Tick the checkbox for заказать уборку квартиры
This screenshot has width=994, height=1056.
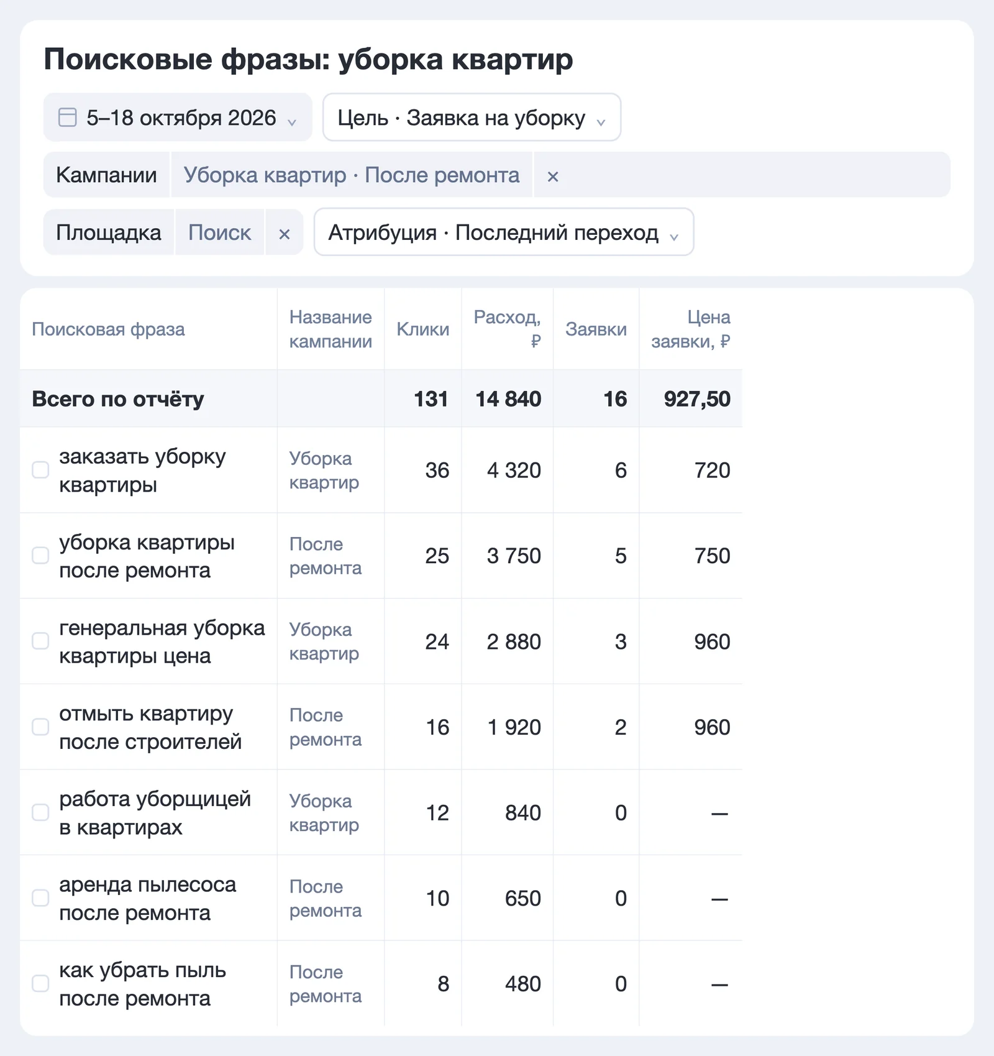(x=40, y=470)
